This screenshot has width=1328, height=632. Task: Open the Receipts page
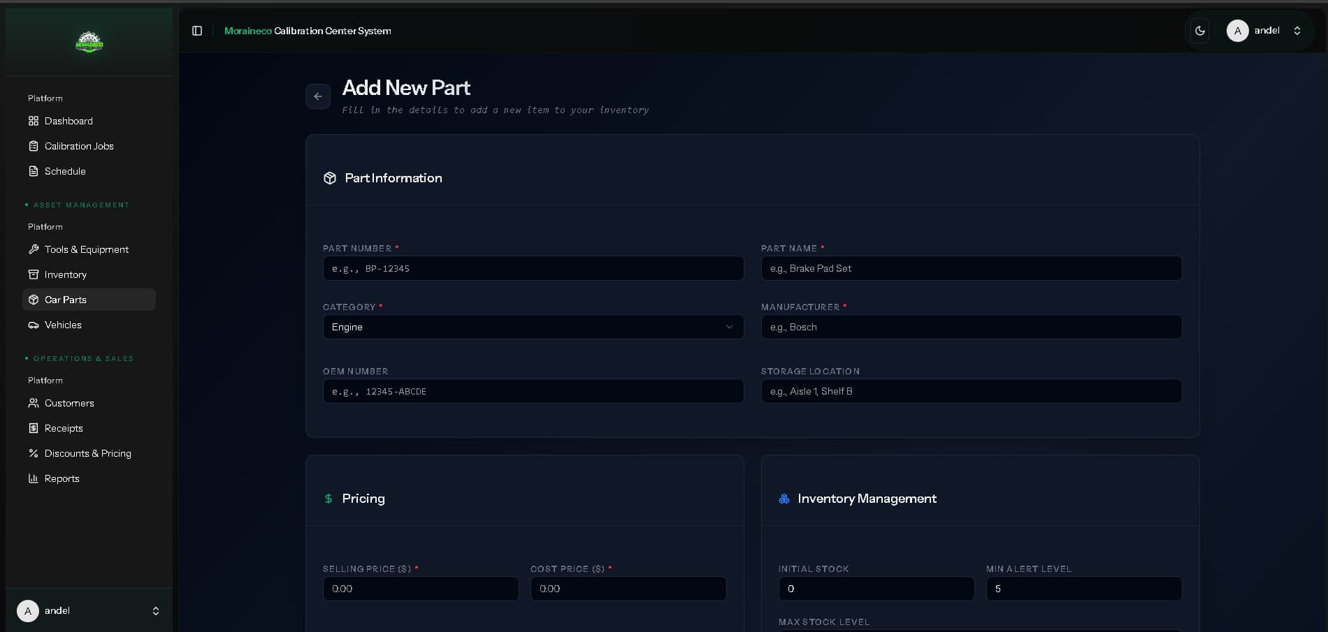(x=89, y=428)
